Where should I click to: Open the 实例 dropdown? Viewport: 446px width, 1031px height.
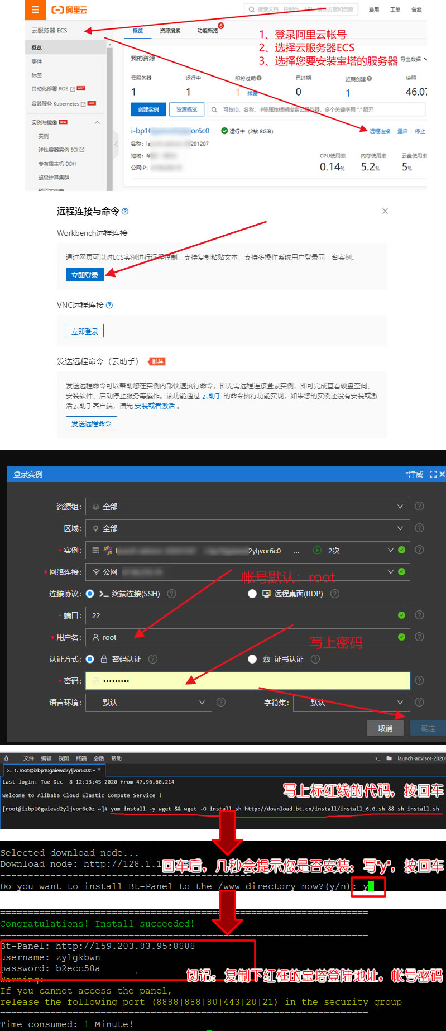248,550
